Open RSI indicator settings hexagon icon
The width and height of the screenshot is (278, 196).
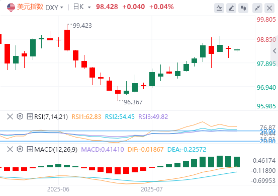click(x=20, y=116)
